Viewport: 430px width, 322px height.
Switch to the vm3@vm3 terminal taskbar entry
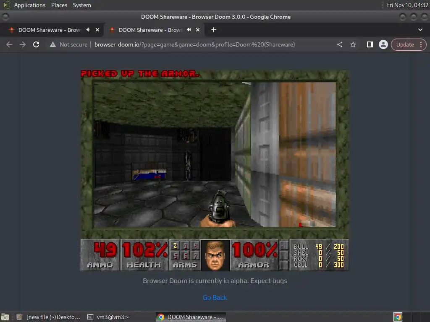(x=108, y=317)
